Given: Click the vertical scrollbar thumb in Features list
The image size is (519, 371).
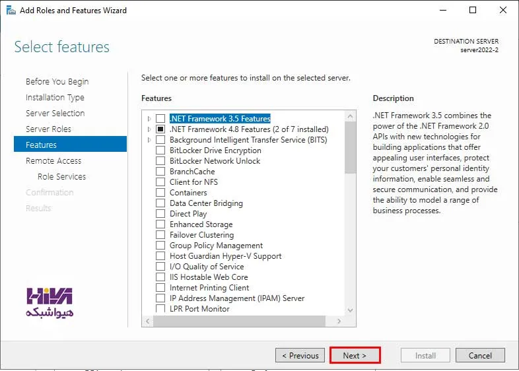Looking at the screenshot, I should (350, 148).
